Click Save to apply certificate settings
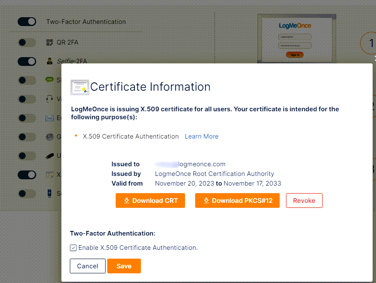Viewport: 376px width, 283px height. tap(124, 266)
